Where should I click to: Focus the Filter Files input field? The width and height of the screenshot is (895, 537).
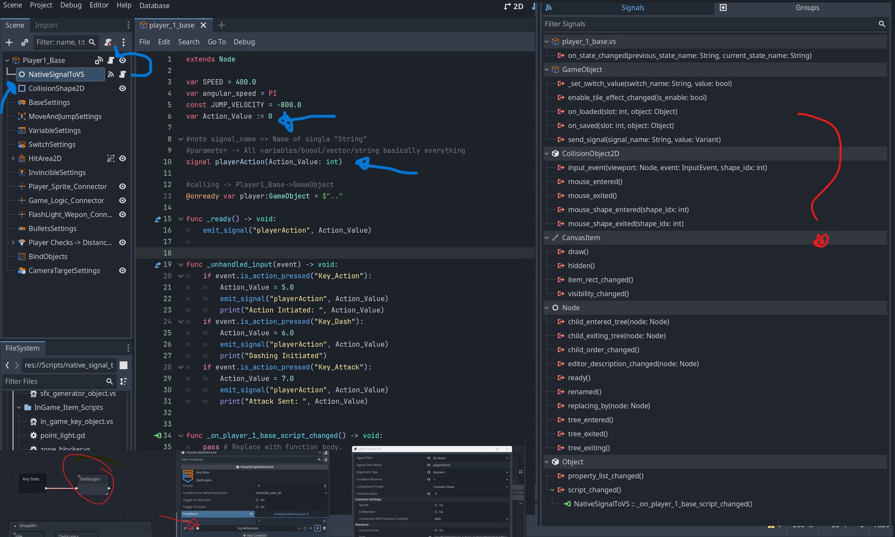click(x=54, y=381)
